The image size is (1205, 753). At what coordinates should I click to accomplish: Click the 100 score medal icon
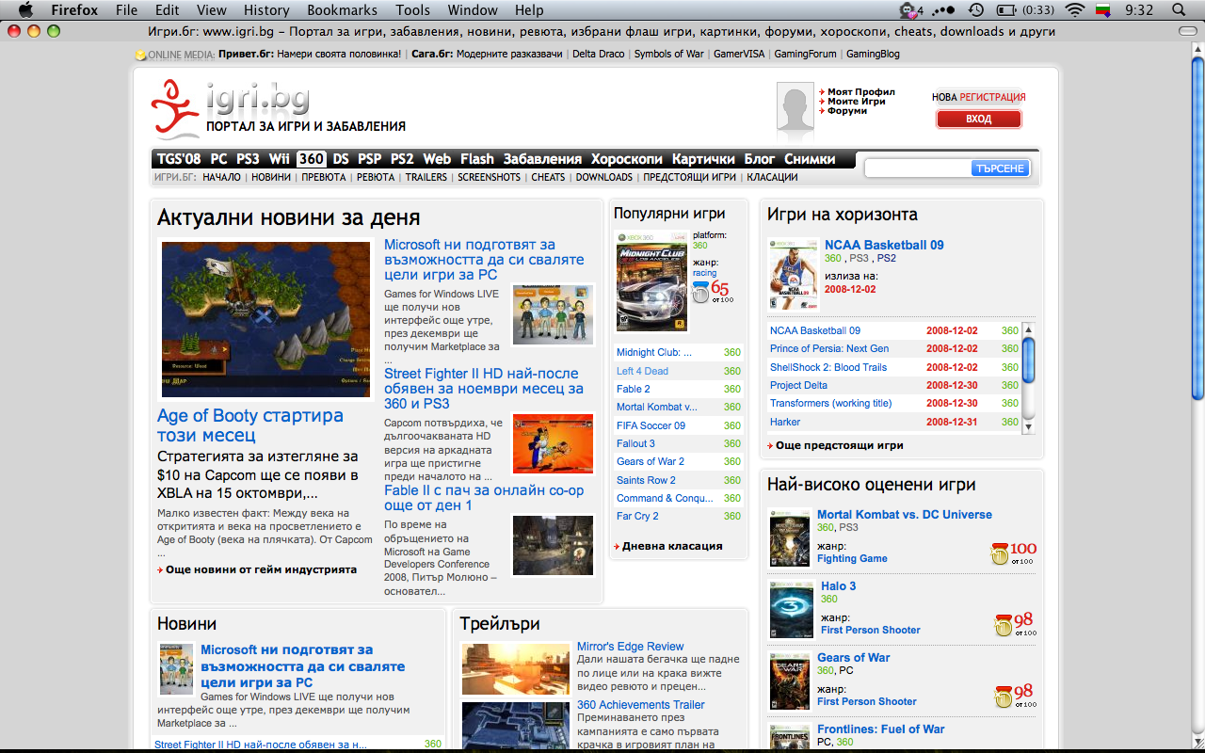tap(1013, 553)
